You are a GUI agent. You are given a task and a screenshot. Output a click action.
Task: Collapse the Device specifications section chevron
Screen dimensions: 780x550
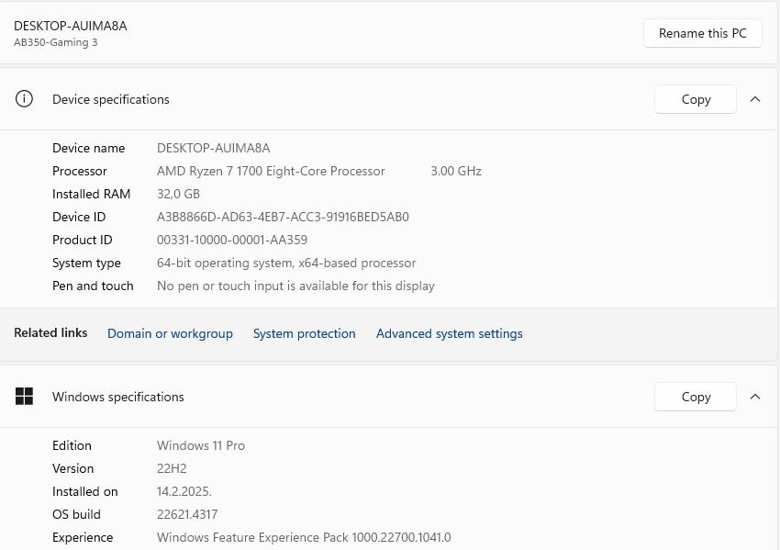pos(755,99)
